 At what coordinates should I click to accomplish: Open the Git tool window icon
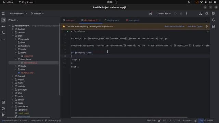(x=3, y=115)
